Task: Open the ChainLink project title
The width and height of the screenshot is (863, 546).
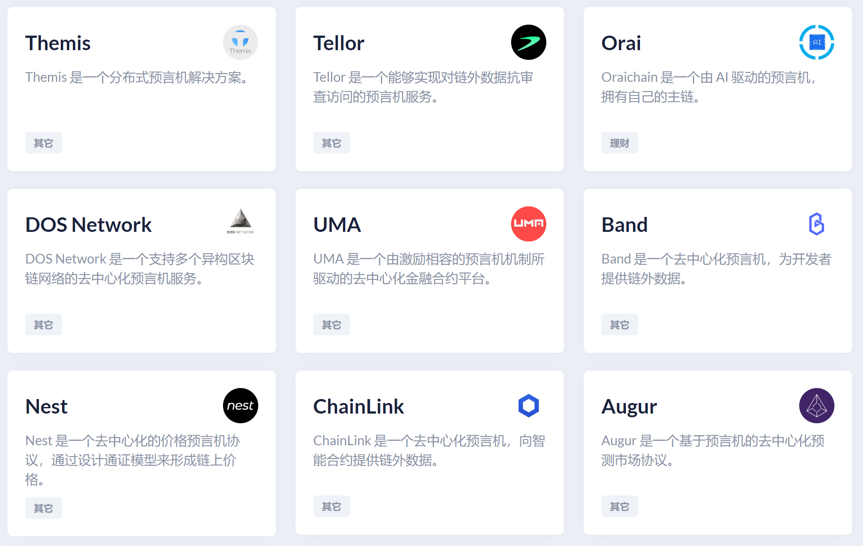Action: click(358, 407)
